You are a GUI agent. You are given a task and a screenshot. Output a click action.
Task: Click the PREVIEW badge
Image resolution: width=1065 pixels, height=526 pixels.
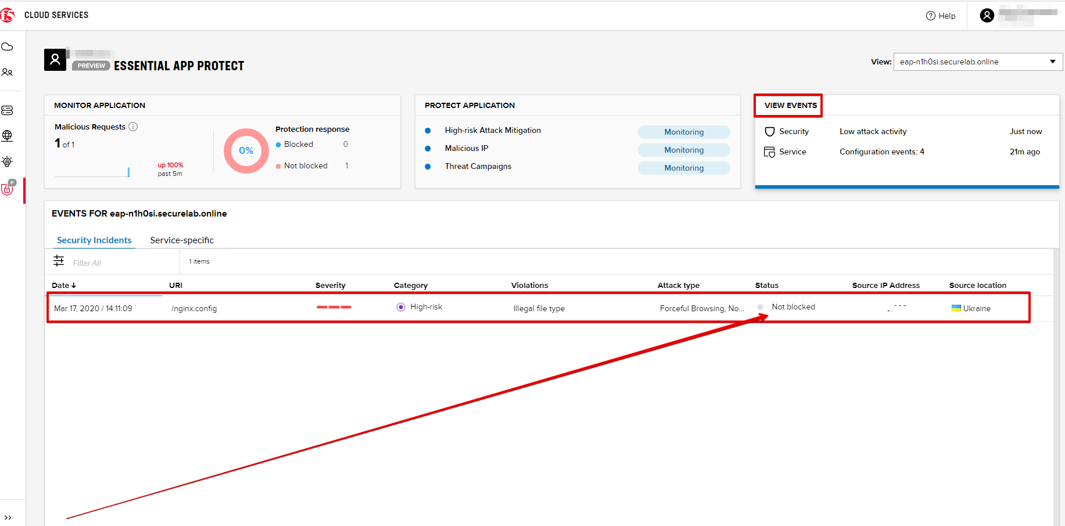(91, 66)
